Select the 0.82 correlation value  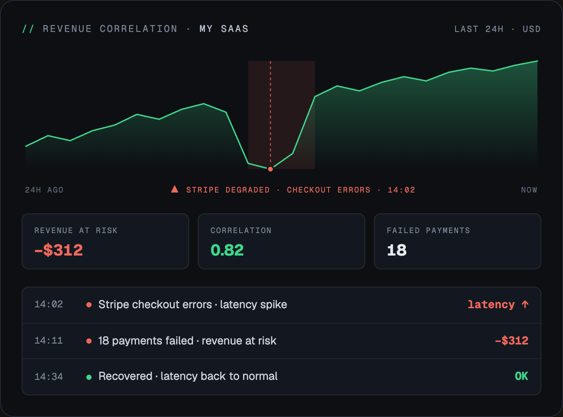tap(227, 250)
